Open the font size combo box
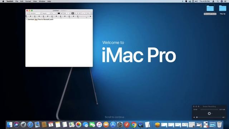229x129 pixels. coord(54,13)
